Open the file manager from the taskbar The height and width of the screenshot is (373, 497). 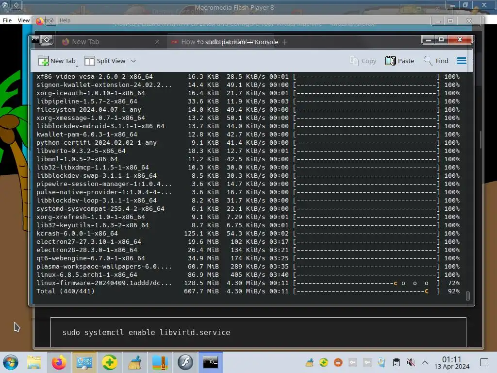[x=34, y=362]
